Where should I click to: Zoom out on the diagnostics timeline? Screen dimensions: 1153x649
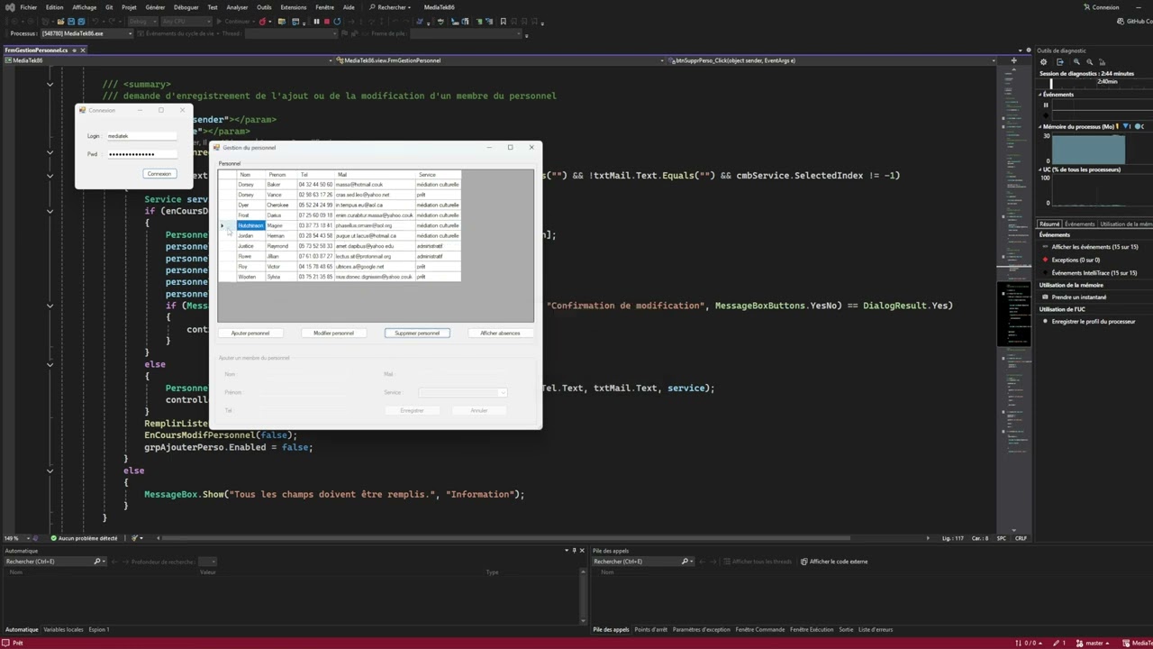pyautogui.click(x=1089, y=62)
